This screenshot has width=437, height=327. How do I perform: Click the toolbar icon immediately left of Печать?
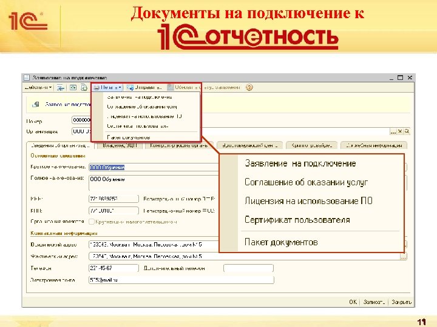84,88
